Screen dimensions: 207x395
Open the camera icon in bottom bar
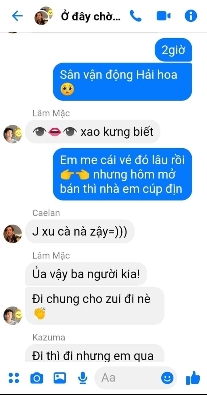(37, 378)
